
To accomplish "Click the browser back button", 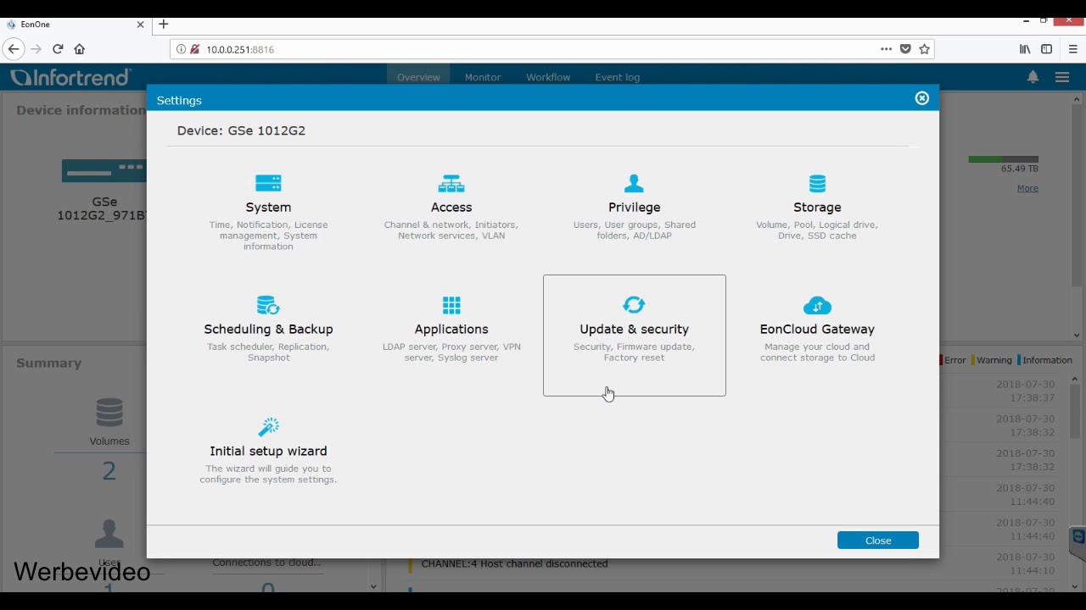I will click(14, 49).
